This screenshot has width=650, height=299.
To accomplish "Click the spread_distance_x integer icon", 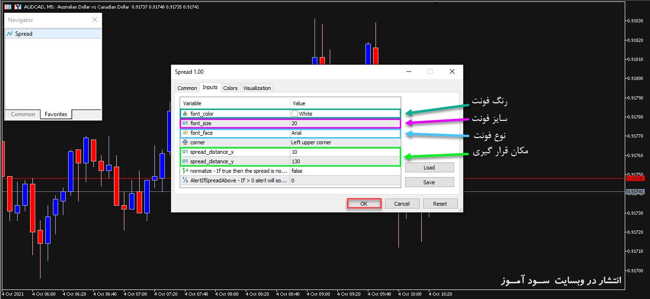I will click(185, 152).
